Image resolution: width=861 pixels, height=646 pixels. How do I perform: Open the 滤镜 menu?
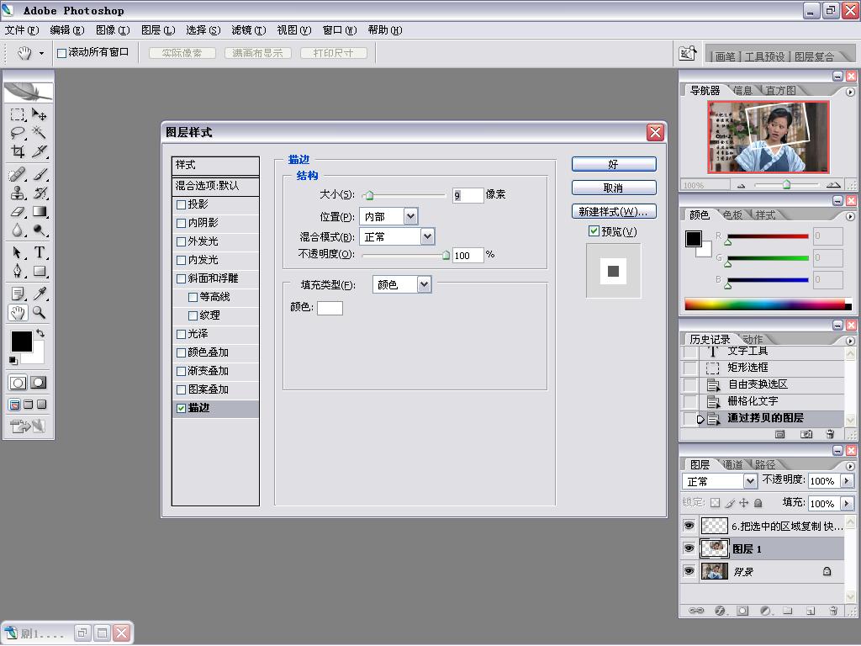[249, 30]
